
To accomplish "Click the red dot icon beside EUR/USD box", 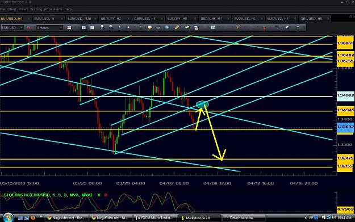I will (x=28, y=28).
